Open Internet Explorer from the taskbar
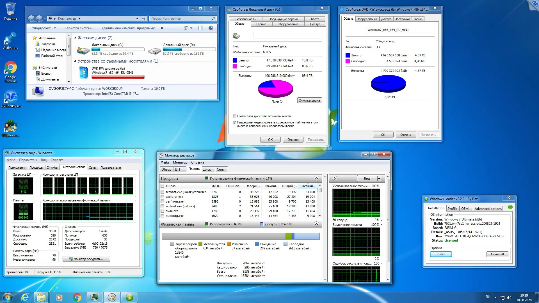This screenshot has height=303, width=539. [25, 297]
